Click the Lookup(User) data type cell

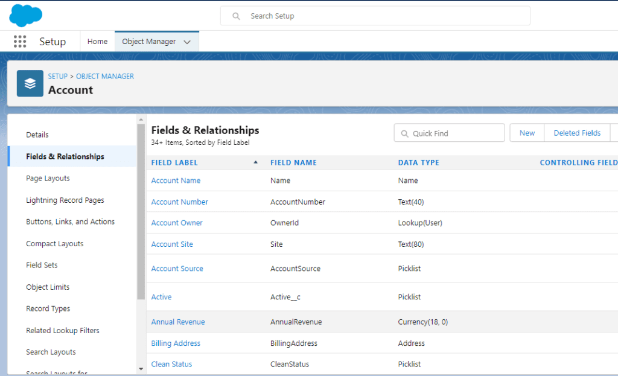(x=420, y=223)
